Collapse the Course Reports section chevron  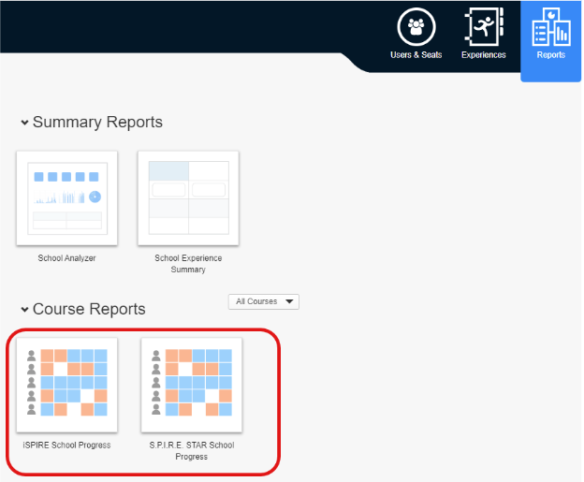click(24, 310)
